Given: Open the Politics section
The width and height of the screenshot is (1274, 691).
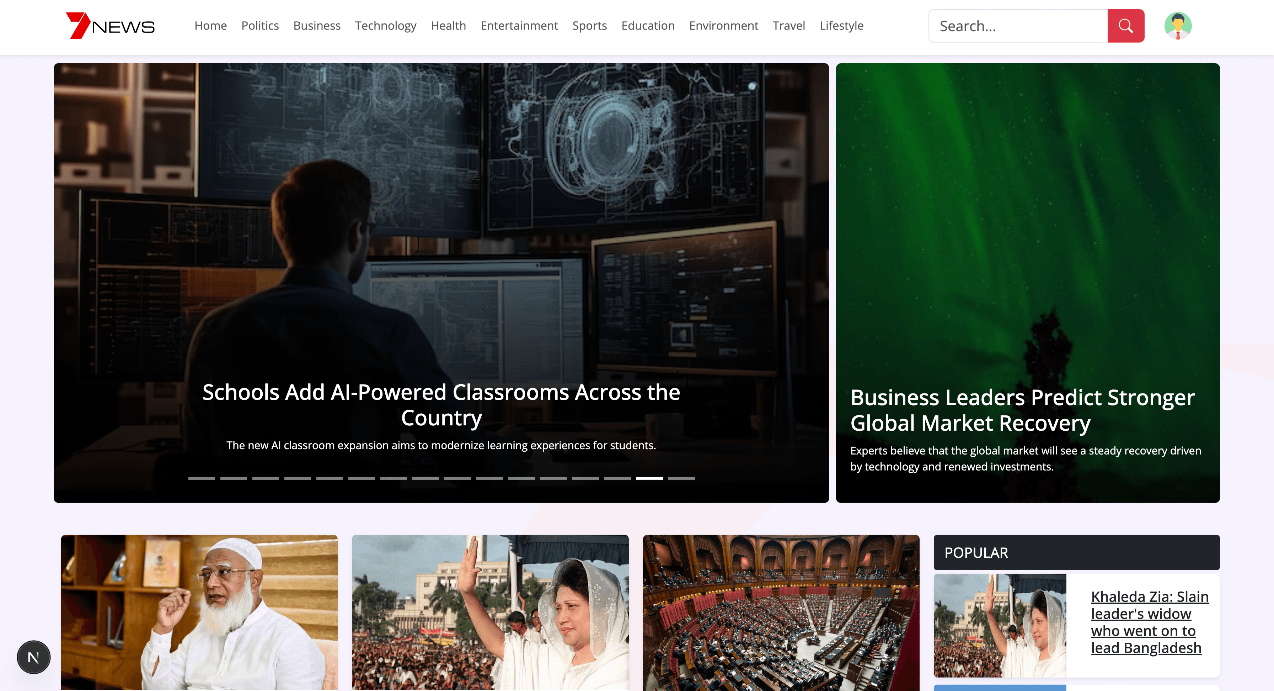Looking at the screenshot, I should click(x=260, y=26).
